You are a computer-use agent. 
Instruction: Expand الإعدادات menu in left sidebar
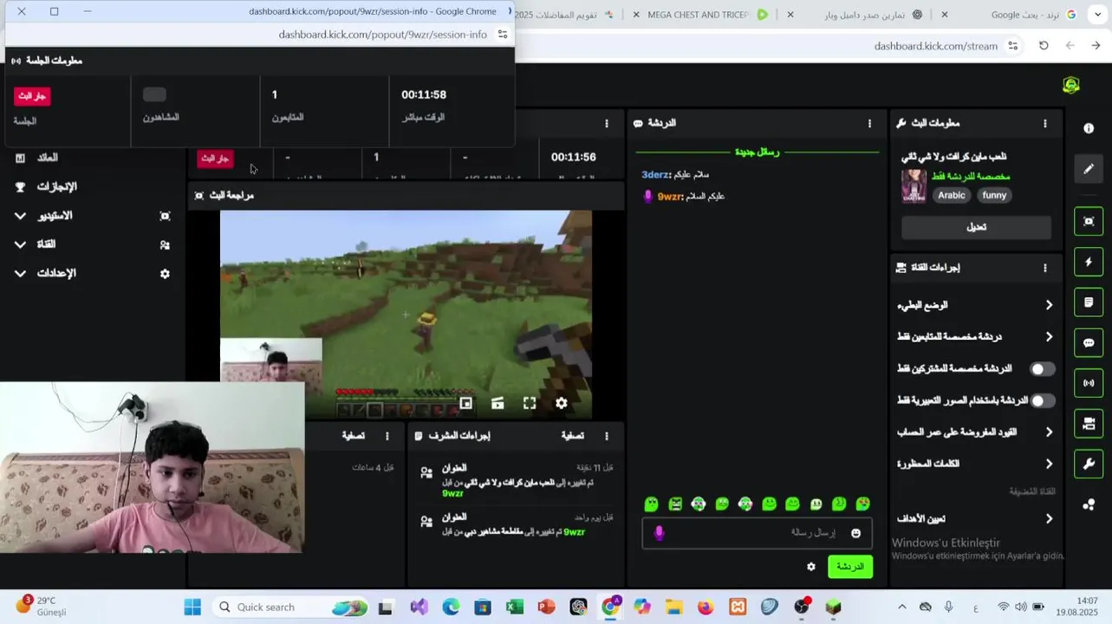click(93, 273)
